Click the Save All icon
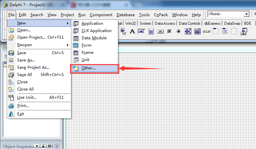Screen dimensions: 256x149 [11, 75]
